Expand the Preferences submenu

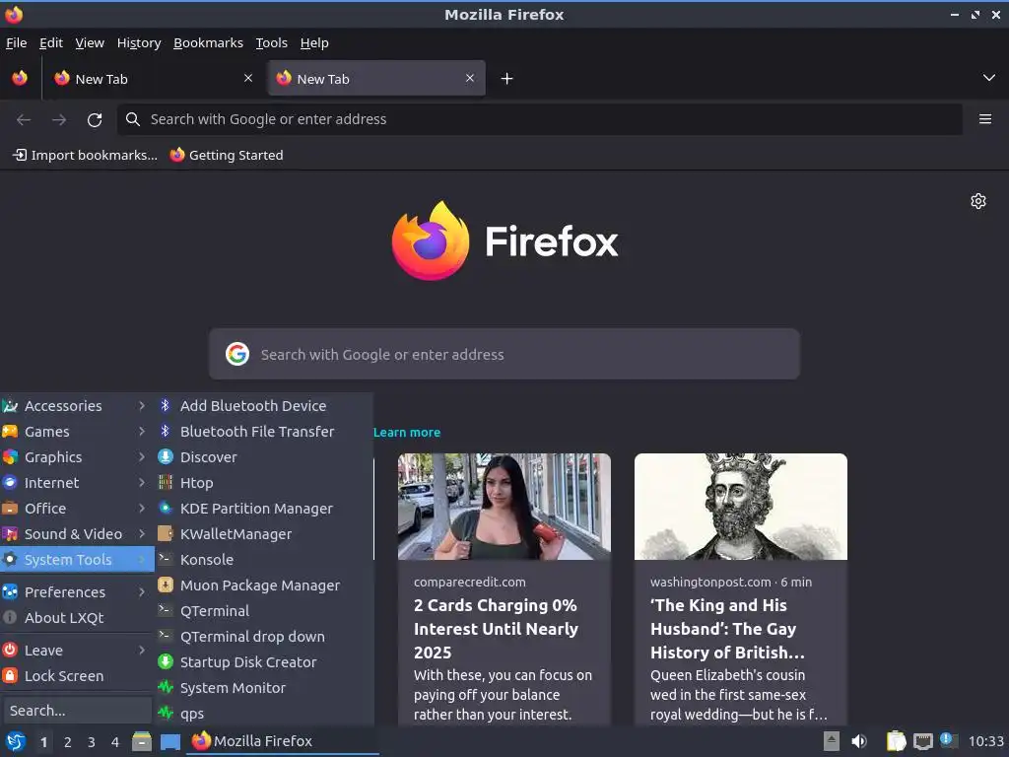click(x=77, y=592)
